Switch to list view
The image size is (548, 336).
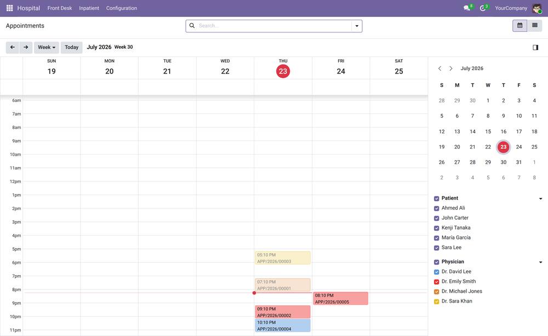(535, 26)
